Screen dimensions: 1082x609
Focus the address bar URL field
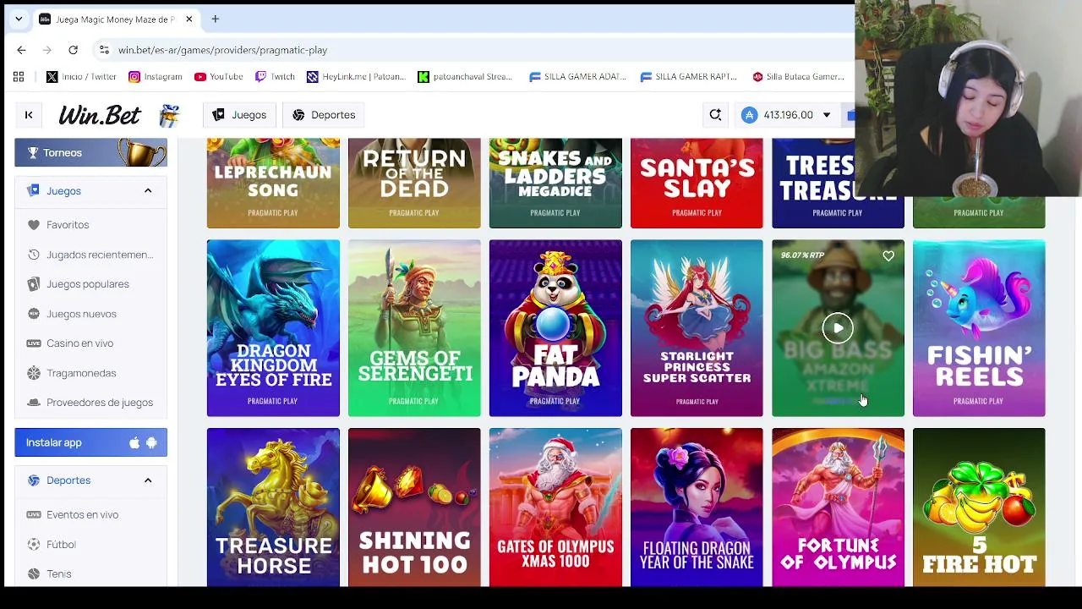pyautogui.click(x=473, y=50)
